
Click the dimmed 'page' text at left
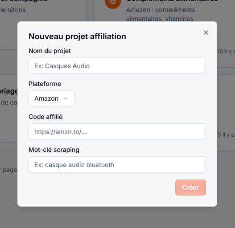pyautogui.click(x=10, y=170)
